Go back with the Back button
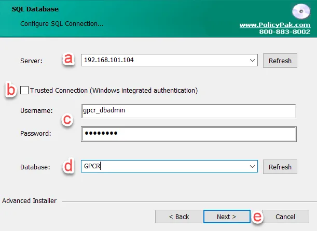 [x=179, y=216]
